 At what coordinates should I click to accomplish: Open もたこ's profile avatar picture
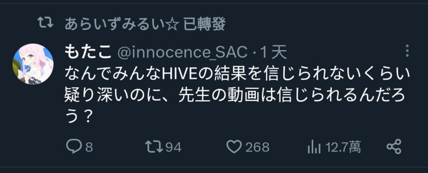tap(33, 64)
